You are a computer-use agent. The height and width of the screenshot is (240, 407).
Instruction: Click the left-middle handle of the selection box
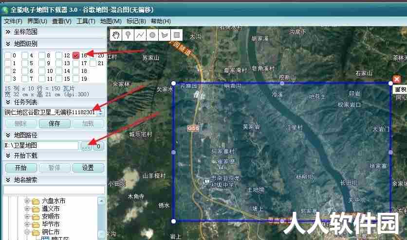(174, 152)
